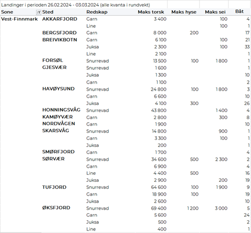Click the 43 800 torsk cell
The height and width of the screenshot is (233, 251).
pos(159,111)
